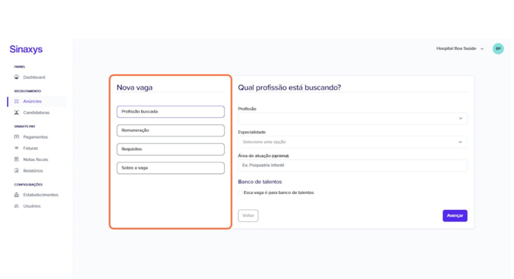Open the Dashboard icon in sidebar
The height and width of the screenshot is (279, 514).
click(16, 77)
